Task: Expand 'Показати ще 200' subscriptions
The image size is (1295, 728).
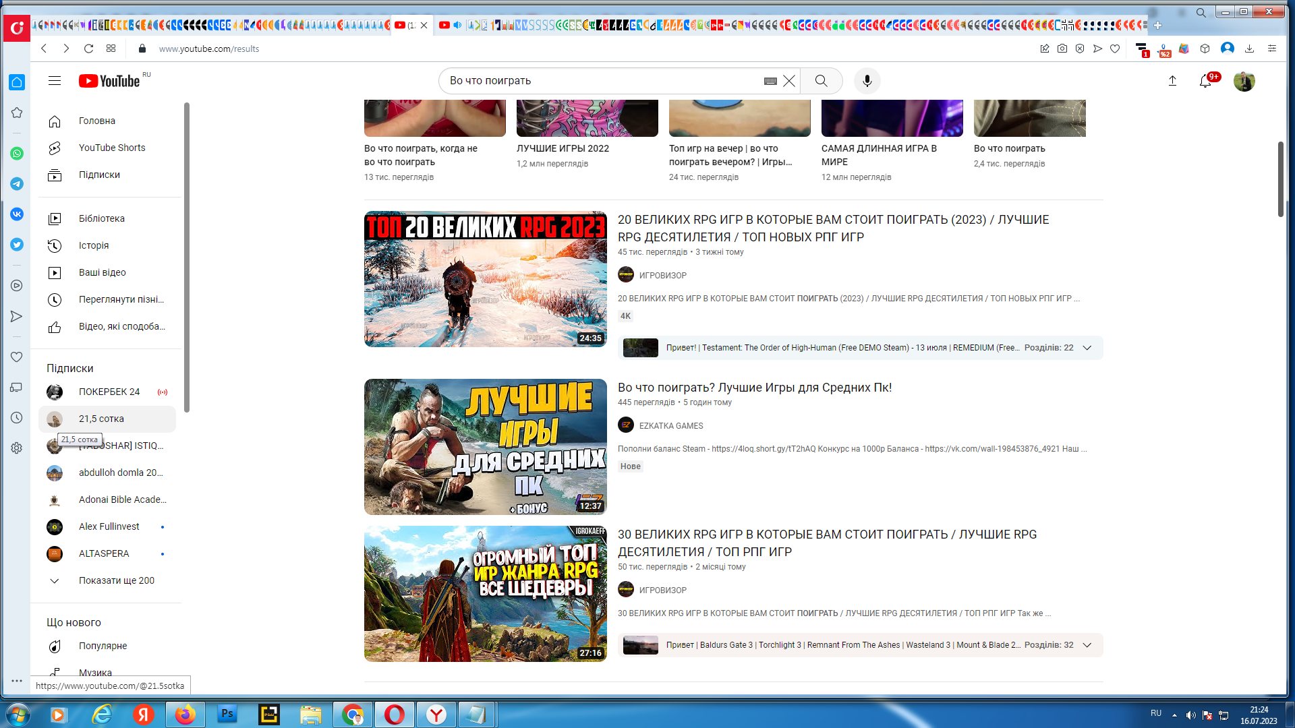Action: click(x=107, y=580)
